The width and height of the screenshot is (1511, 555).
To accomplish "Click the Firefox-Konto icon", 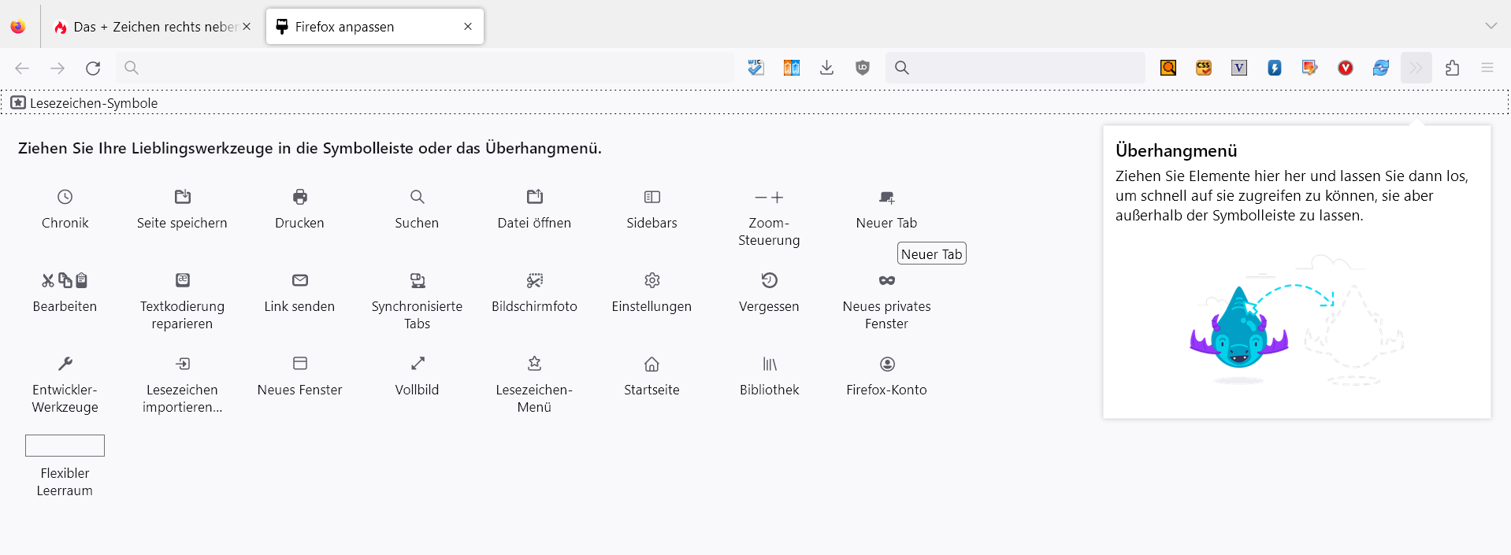I will (x=886, y=364).
